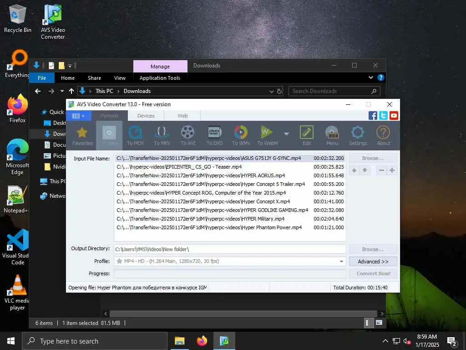Open Notepad++ desktop shortcut

tap(16, 200)
